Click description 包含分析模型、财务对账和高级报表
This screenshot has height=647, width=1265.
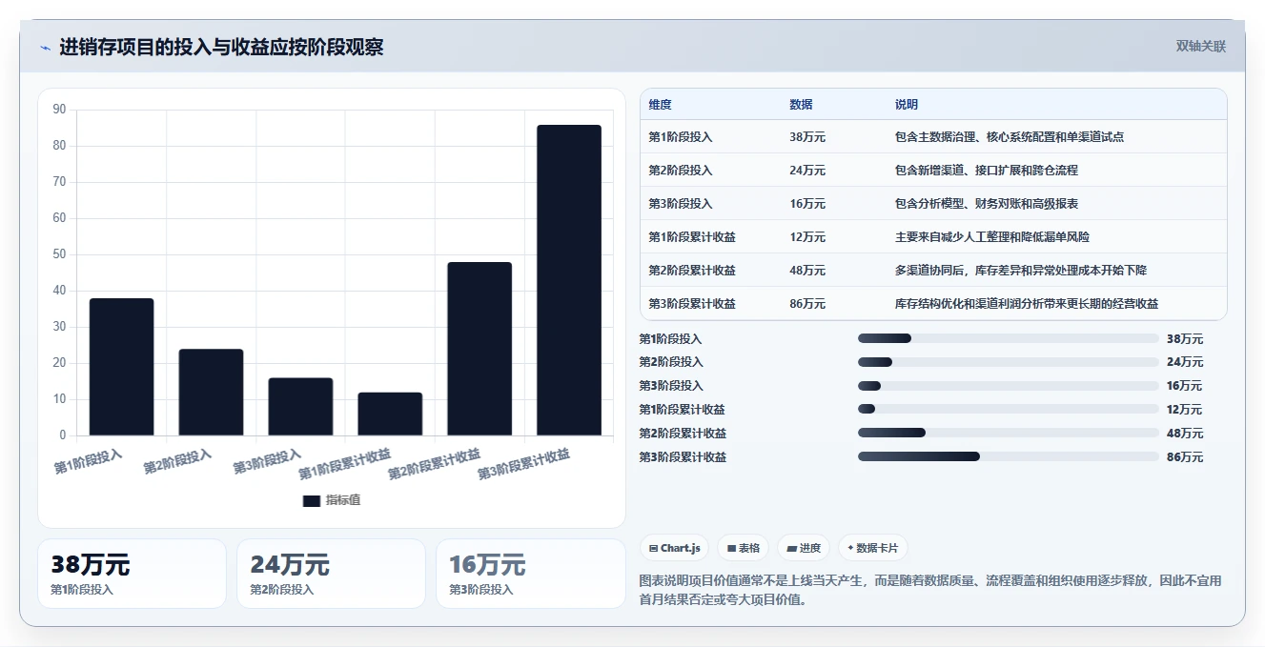point(986,204)
